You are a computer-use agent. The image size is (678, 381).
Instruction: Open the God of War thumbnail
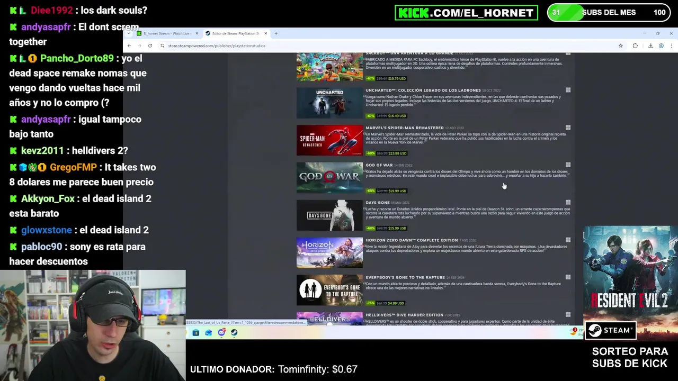click(329, 177)
